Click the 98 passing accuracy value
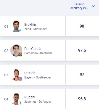The height and width of the screenshot is (109, 99). click(82, 26)
